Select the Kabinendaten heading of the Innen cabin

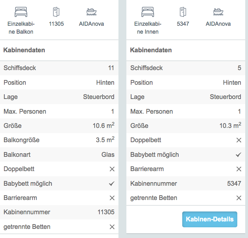151,50
